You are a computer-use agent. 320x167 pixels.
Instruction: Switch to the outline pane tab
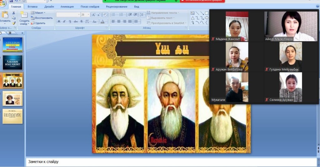tap(10, 33)
